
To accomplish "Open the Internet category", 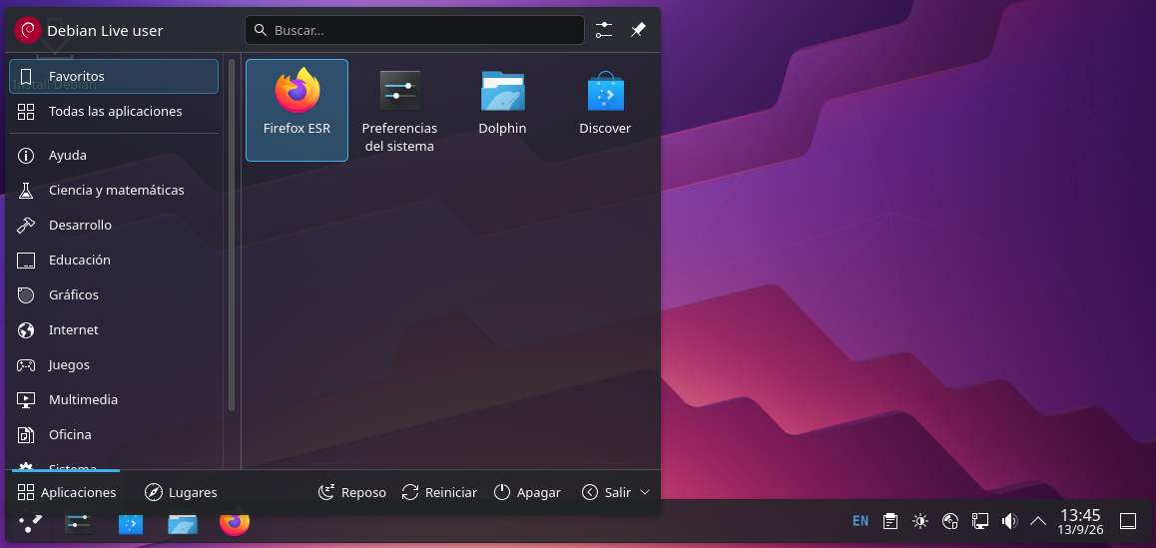I will 114,329.
